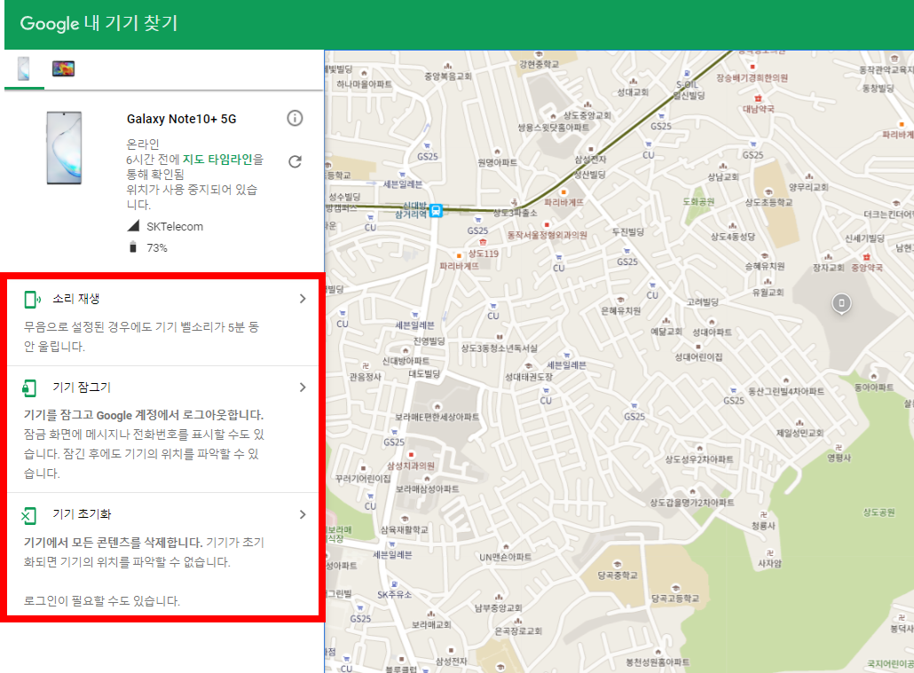This screenshot has width=914, height=673.
Task: Click the UN맨숀아파트 map label
Action: click(506, 557)
